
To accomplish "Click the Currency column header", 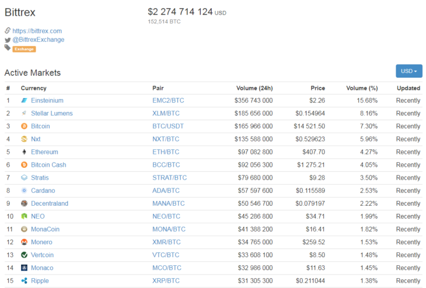I will click(x=34, y=88).
